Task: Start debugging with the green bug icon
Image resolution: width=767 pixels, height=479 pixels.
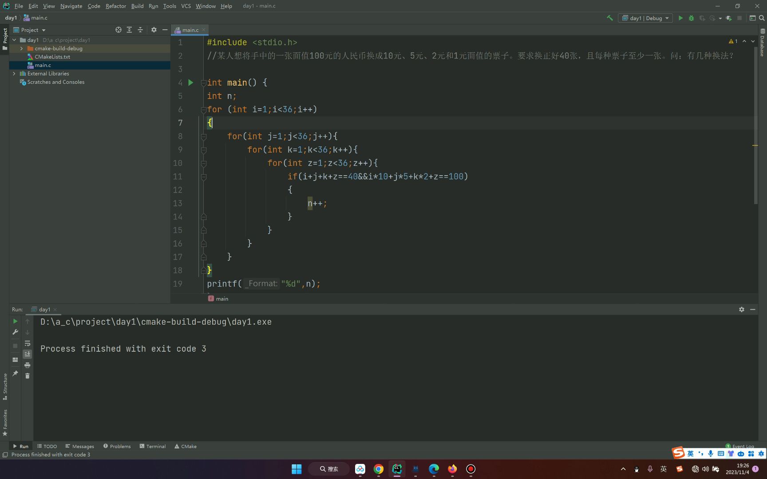Action: point(691,18)
